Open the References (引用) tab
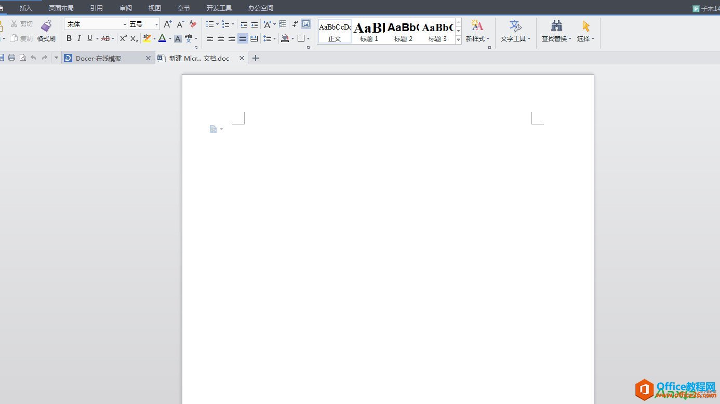The width and height of the screenshot is (720, 404). pyautogui.click(x=97, y=8)
